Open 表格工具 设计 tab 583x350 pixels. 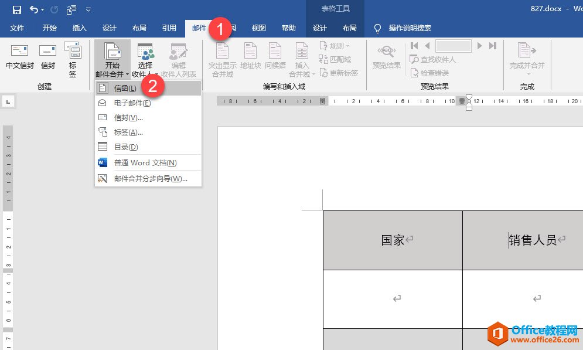point(319,28)
